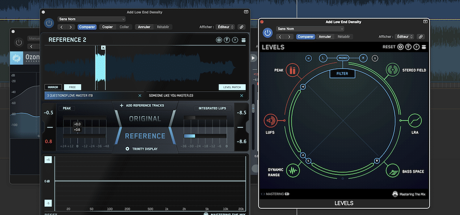Open the Afficher Éditeur dropdown in LEVELS window
This screenshot has width=460, height=215.
(x=404, y=37)
